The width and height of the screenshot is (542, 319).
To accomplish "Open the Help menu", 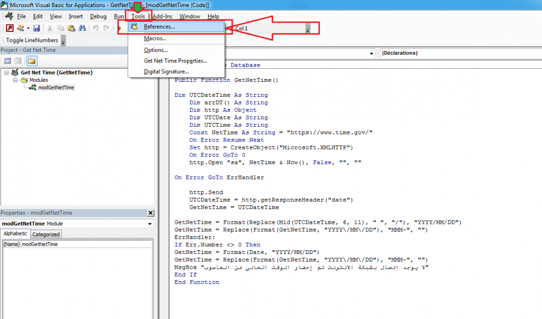I will [x=213, y=16].
